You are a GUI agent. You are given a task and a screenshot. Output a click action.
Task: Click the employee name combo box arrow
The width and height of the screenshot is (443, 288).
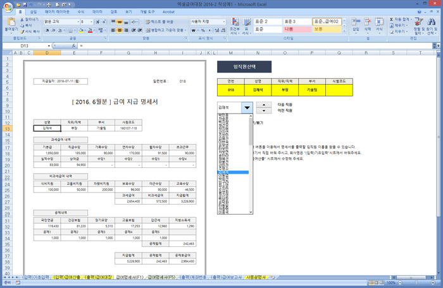pyautogui.click(x=247, y=107)
